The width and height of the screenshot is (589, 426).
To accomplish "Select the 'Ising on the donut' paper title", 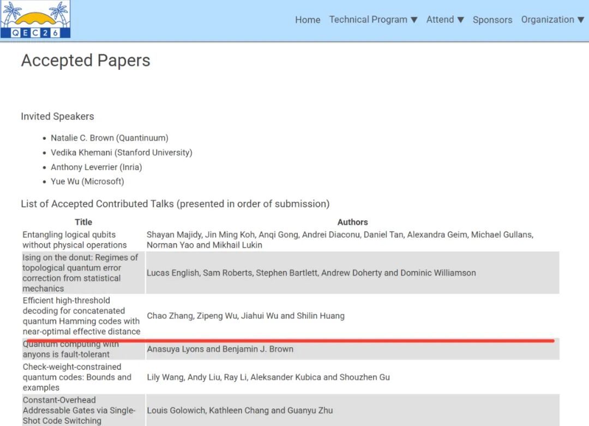I will point(80,273).
